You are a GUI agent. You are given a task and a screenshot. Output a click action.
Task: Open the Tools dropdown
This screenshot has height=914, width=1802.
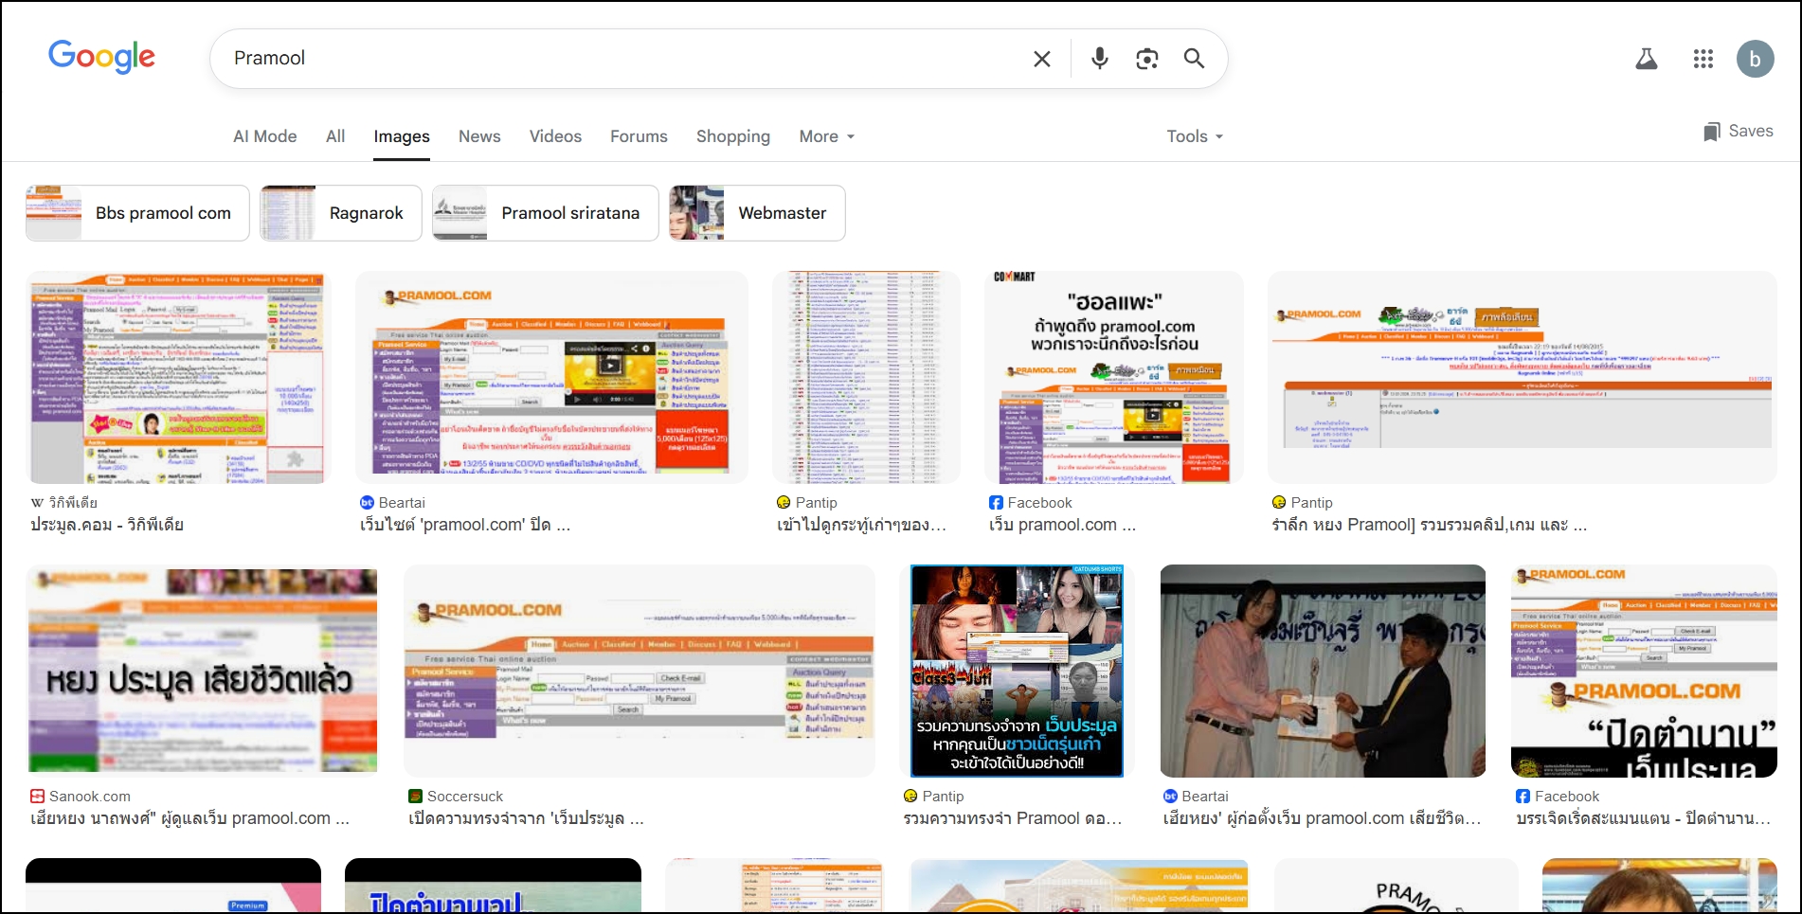point(1194,136)
